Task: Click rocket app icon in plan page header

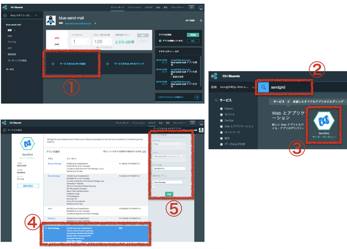Action: pyautogui.click(x=201, y=130)
